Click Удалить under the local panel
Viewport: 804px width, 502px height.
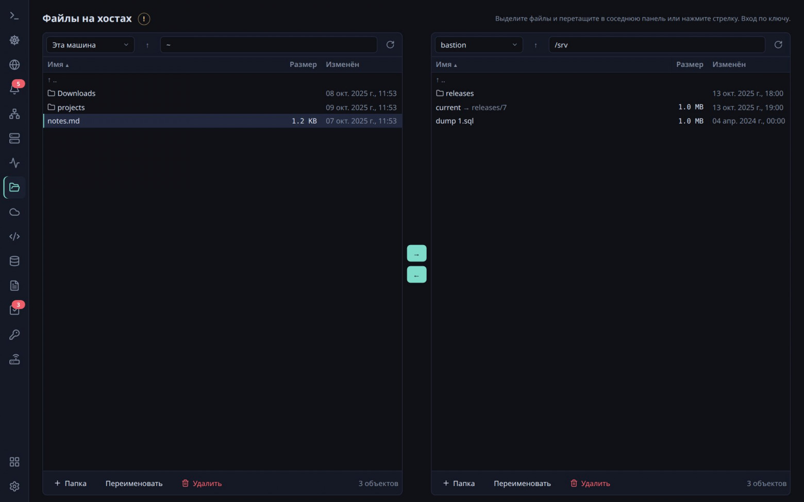pyautogui.click(x=202, y=483)
